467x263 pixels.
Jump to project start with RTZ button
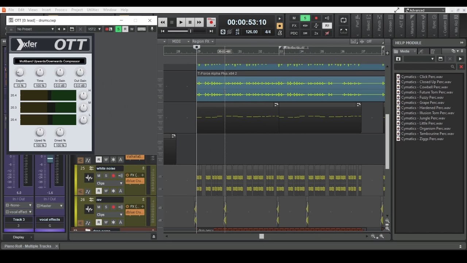pos(163,31)
